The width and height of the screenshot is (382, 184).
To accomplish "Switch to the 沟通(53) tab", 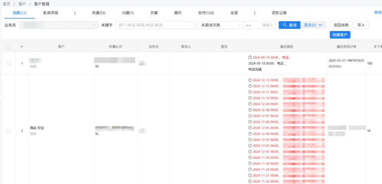I will tap(98, 13).
